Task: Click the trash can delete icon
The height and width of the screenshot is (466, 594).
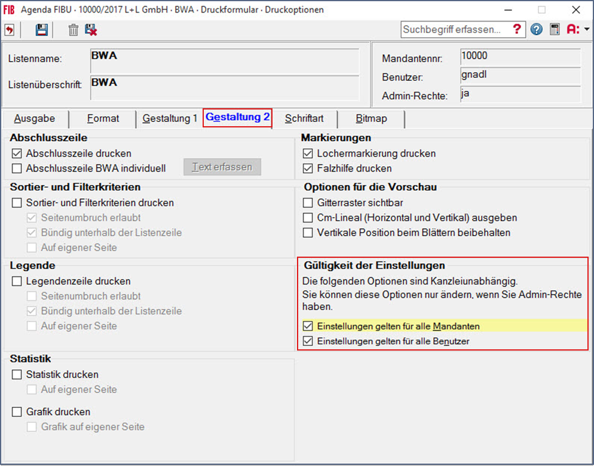Action: pyautogui.click(x=73, y=29)
